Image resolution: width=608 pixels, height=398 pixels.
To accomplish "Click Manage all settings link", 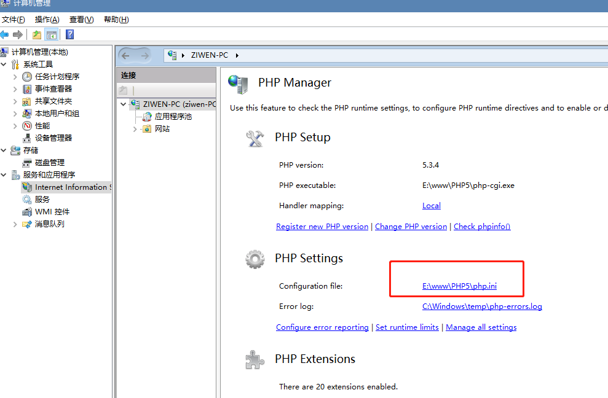I will pos(481,327).
